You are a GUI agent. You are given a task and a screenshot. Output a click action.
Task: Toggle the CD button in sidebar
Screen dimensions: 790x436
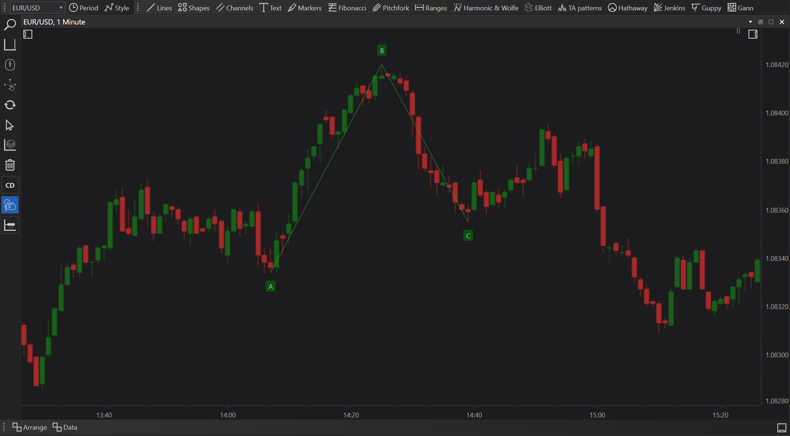pyautogui.click(x=10, y=185)
